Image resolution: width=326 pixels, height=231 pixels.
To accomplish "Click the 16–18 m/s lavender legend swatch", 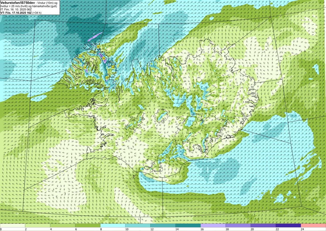I will (x=213, y=225).
